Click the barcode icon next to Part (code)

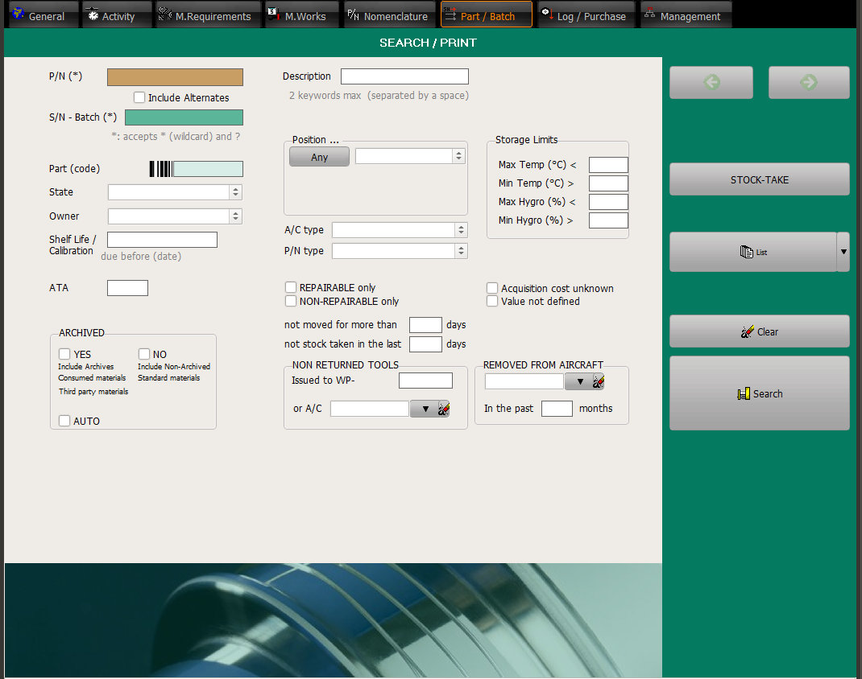pos(160,169)
